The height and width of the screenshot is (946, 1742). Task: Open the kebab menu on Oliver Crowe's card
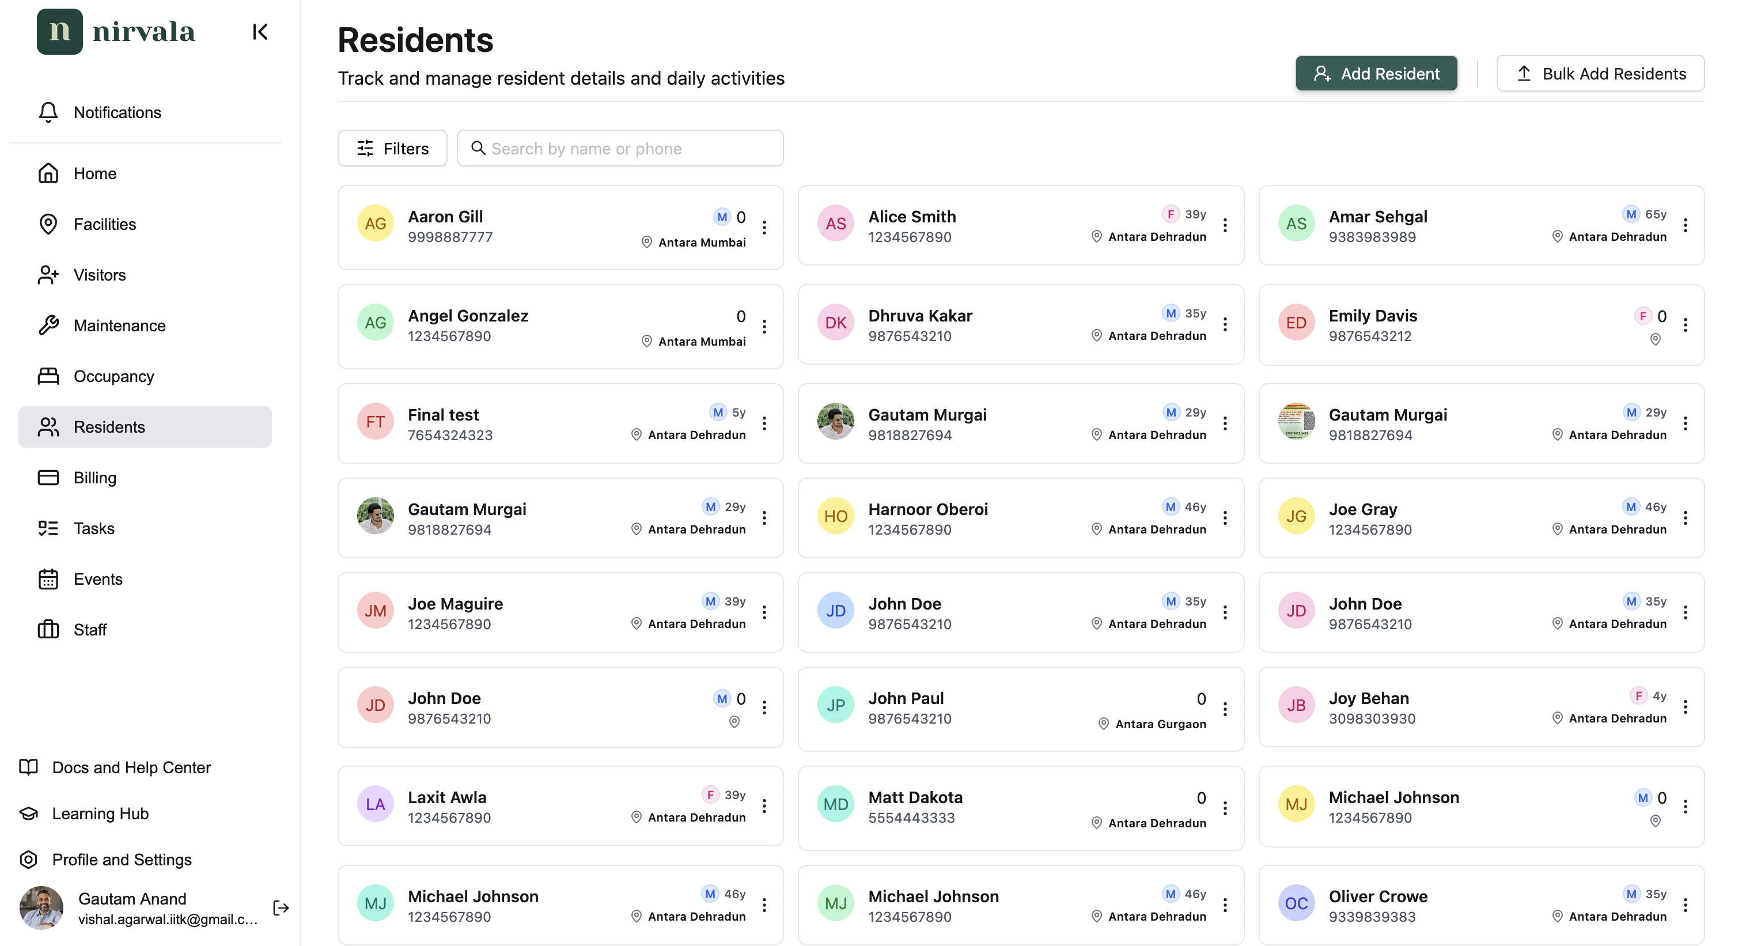coord(1685,905)
